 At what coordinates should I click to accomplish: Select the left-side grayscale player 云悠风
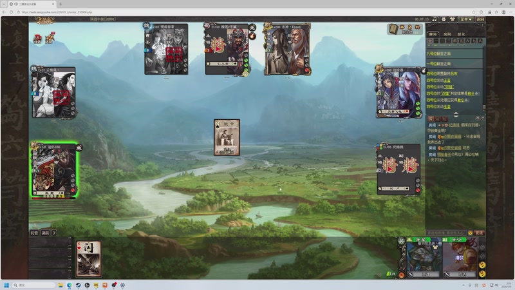pyautogui.click(x=53, y=92)
